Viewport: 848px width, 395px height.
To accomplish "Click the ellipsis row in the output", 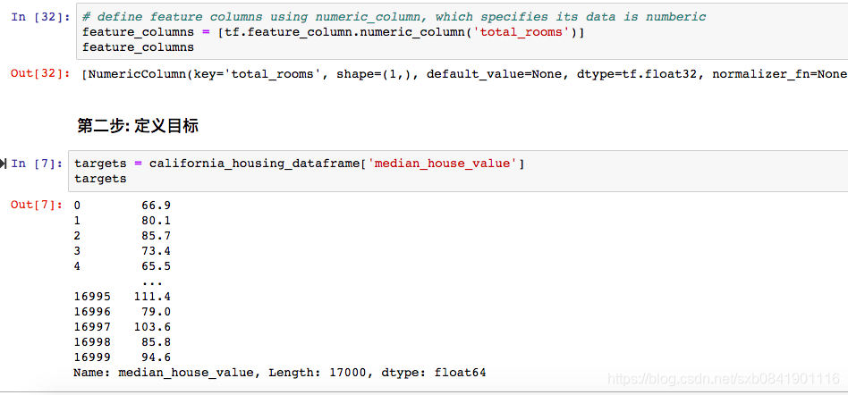I will [152, 282].
